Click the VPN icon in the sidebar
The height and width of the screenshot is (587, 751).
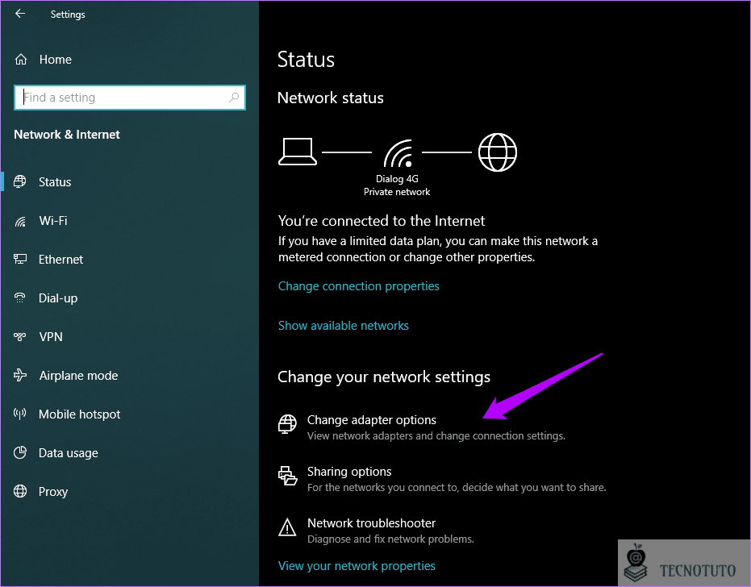[20, 336]
